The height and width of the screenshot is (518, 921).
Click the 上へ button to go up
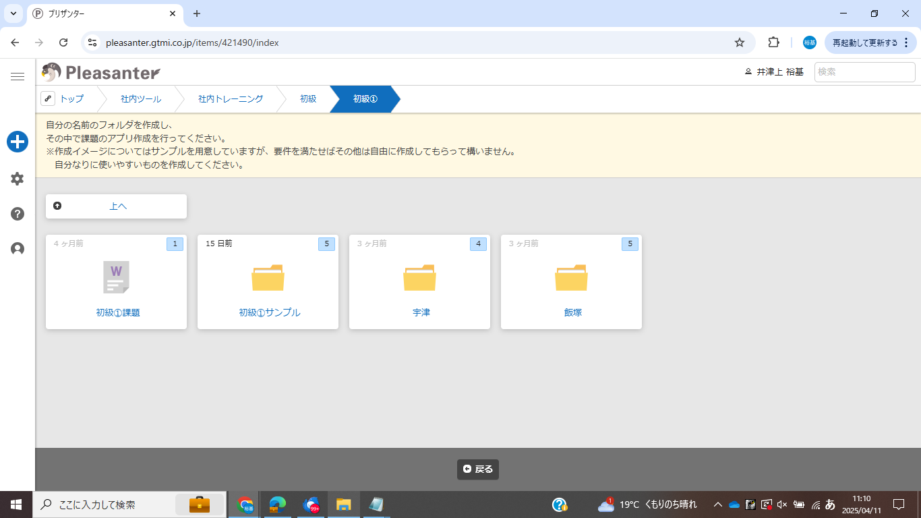pyautogui.click(x=116, y=206)
